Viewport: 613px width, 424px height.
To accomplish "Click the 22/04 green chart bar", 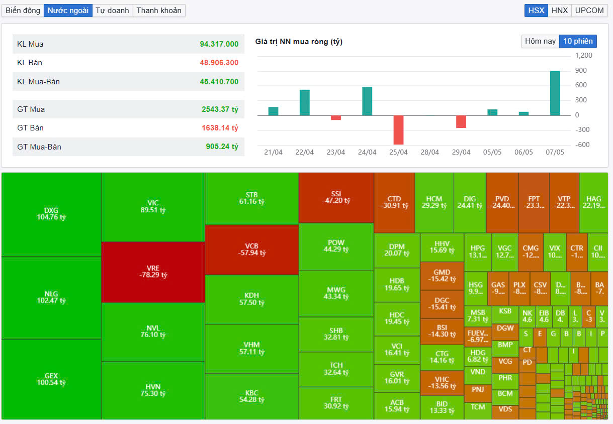I will [x=304, y=102].
